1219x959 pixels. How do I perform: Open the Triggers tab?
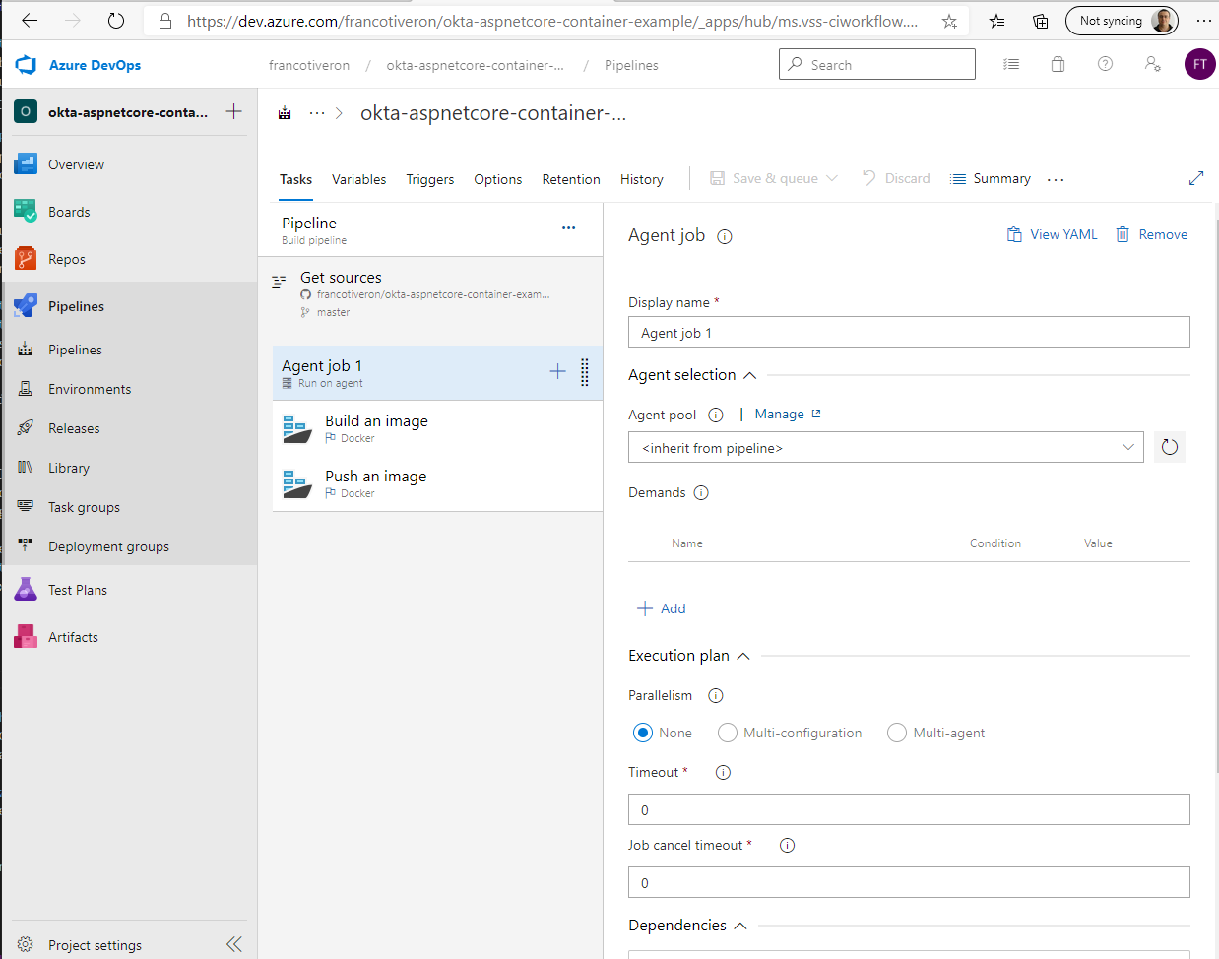click(429, 179)
